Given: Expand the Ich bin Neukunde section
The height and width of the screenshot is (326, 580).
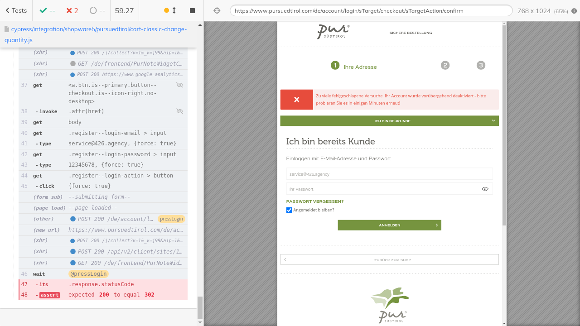Looking at the screenshot, I should coord(389,121).
